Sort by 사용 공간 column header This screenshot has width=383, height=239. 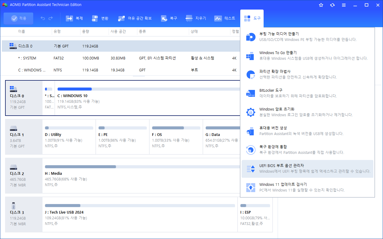118,31
